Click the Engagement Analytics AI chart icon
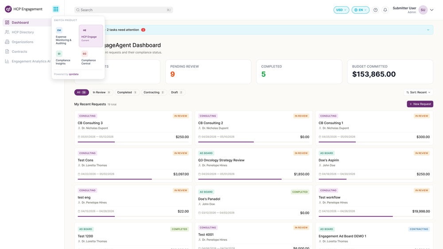The image size is (443, 249). click(7, 61)
